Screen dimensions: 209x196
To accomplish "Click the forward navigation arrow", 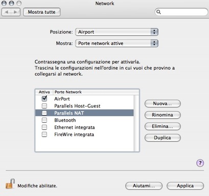I will 15,12.
